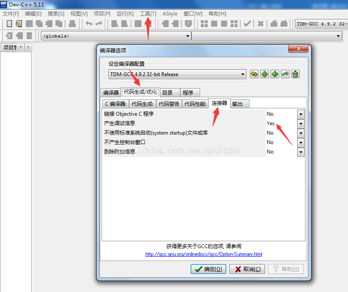Click the Save All toolbar icon

[x=39, y=24]
